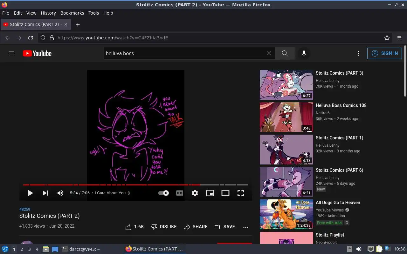Seek on the video progress bar
Screen dimensions: 407x254
point(136,185)
